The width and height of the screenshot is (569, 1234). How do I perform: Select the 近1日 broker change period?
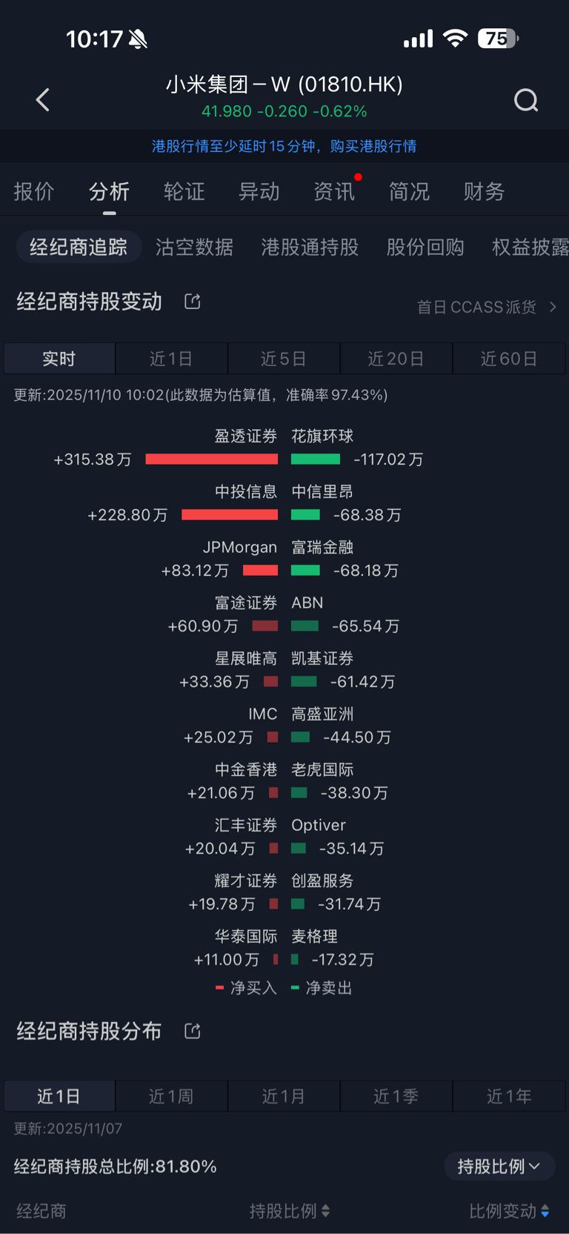[171, 359]
